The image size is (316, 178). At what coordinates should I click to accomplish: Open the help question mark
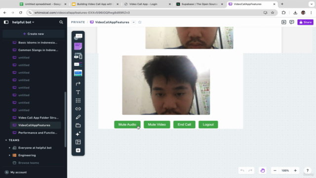click(x=307, y=171)
